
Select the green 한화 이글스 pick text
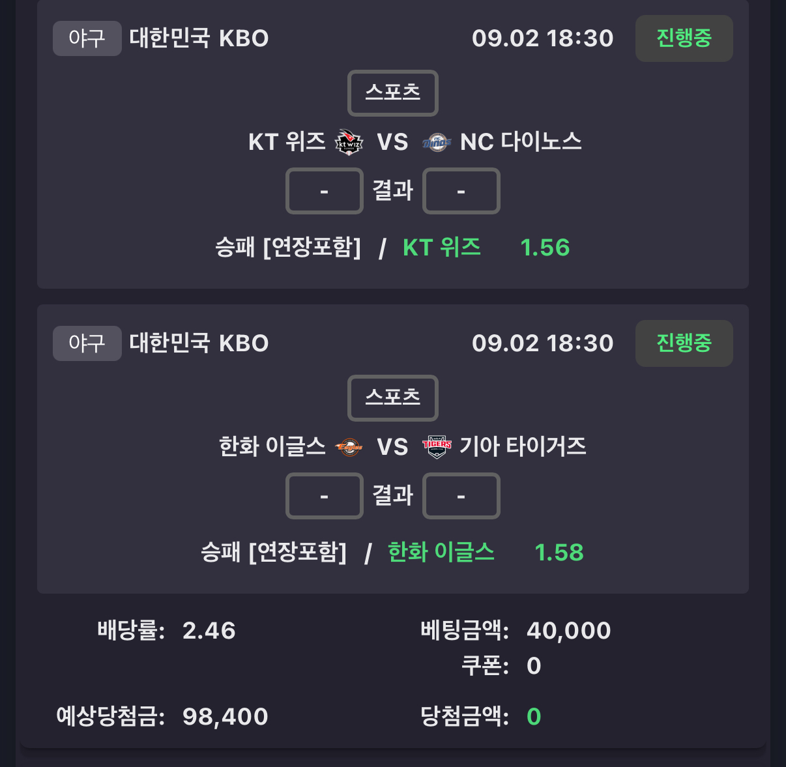[441, 553]
